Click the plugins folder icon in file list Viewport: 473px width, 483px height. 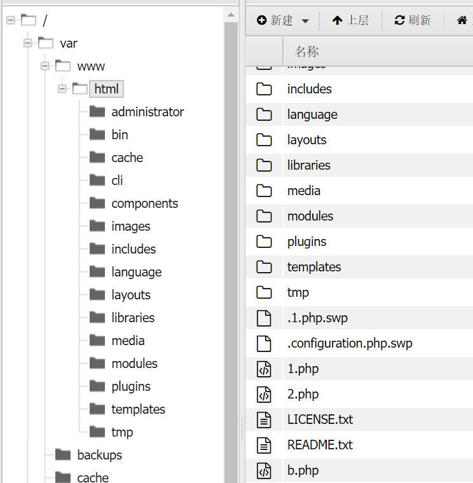pyautogui.click(x=264, y=241)
